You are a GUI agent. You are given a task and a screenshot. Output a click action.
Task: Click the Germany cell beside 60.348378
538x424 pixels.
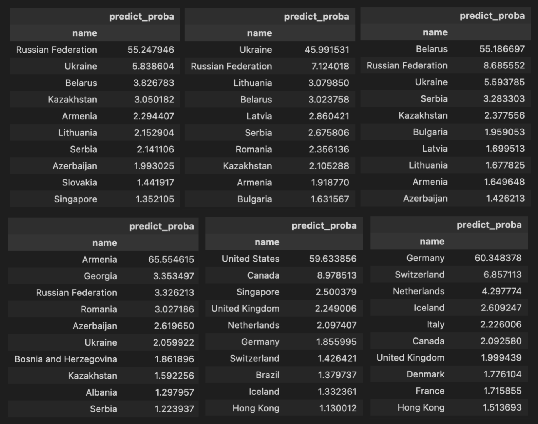tap(425, 258)
